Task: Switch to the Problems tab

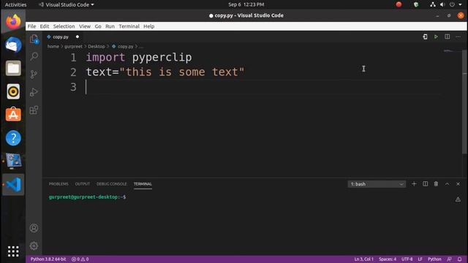Action: coord(58,184)
